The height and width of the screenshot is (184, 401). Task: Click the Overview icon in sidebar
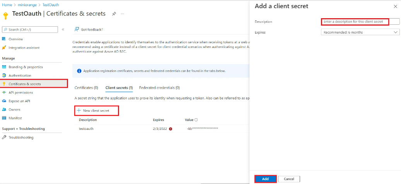tap(4, 39)
